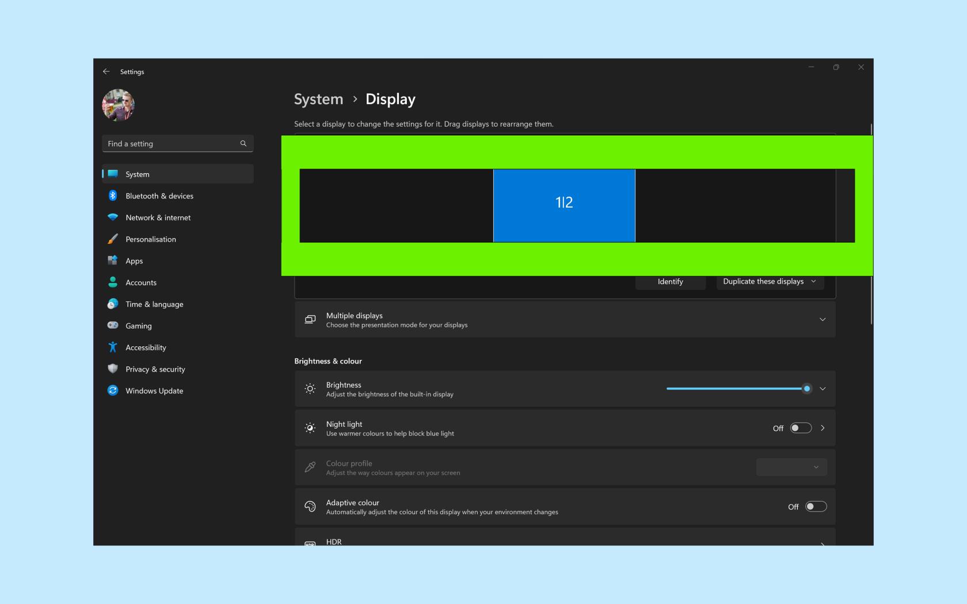This screenshot has width=967, height=604.
Task: Go to Personalisation settings
Action: tap(178, 239)
